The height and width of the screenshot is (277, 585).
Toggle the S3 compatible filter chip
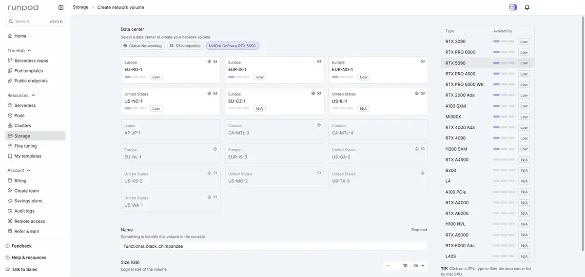point(185,46)
